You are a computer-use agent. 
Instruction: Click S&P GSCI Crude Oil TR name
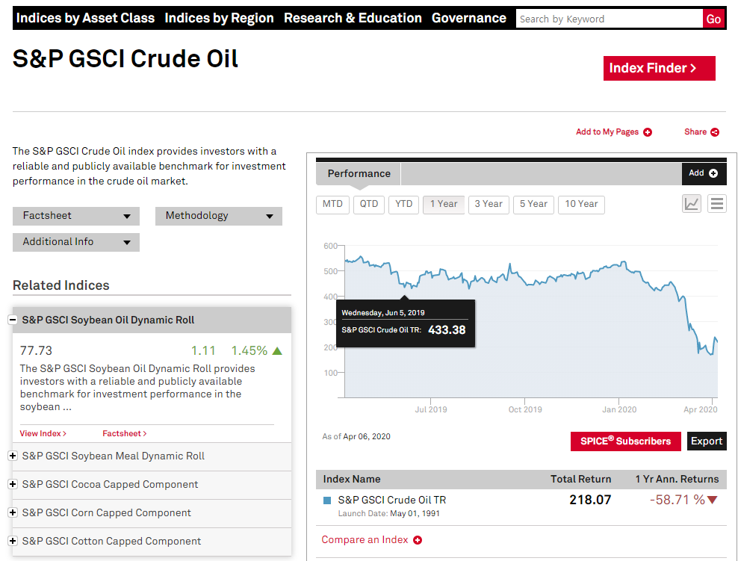(x=391, y=500)
